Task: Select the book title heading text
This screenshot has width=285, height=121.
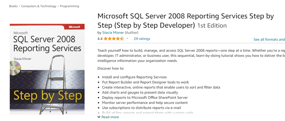Action: click(186, 21)
